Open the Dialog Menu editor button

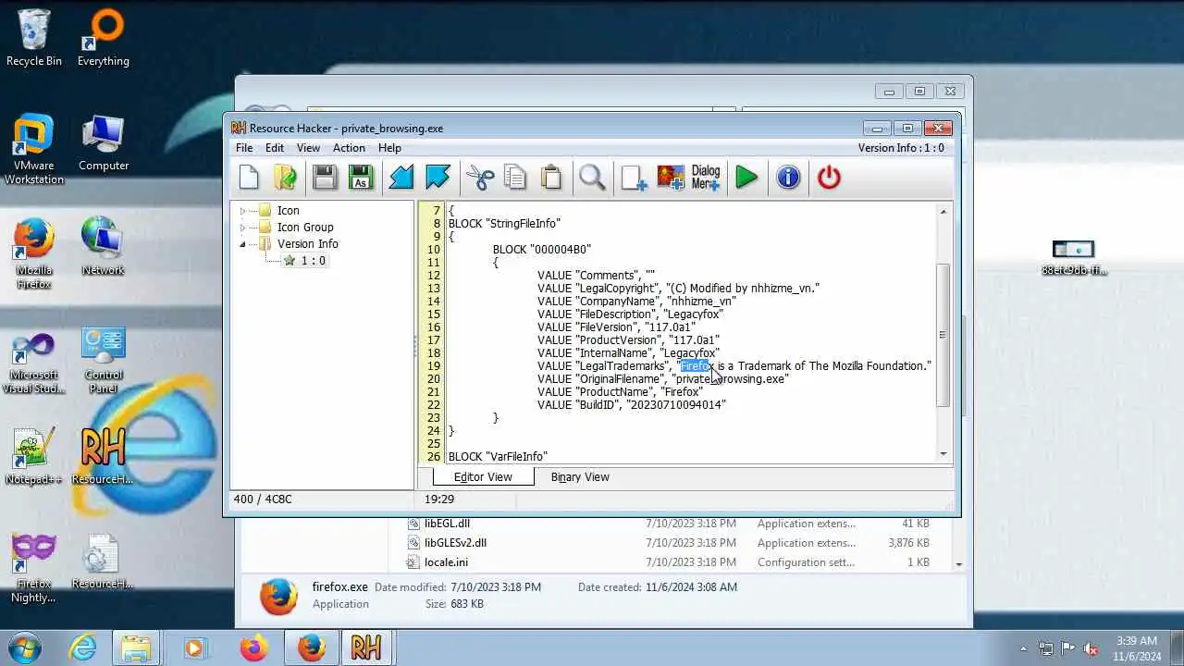click(706, 177)
